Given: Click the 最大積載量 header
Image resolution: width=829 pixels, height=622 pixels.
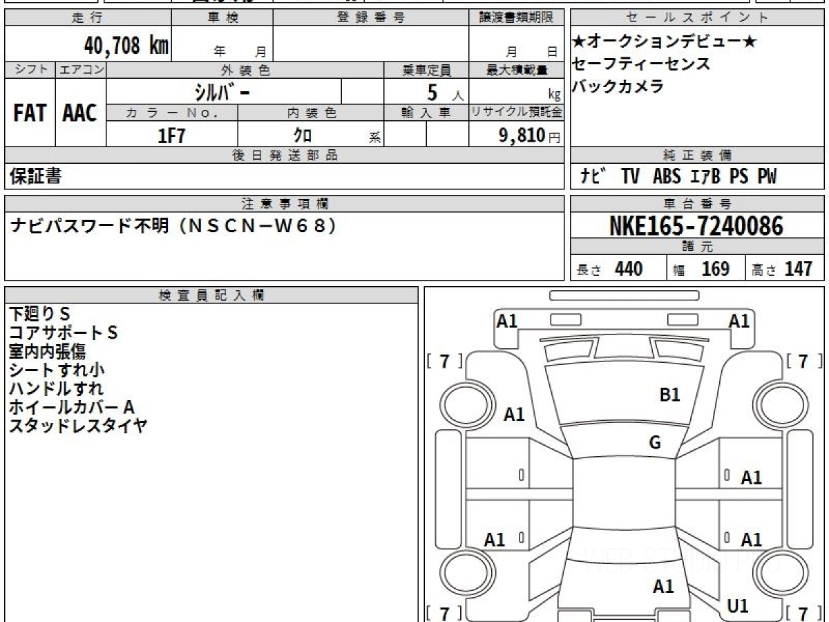Looking at the screenshot, I should point(517,70).
